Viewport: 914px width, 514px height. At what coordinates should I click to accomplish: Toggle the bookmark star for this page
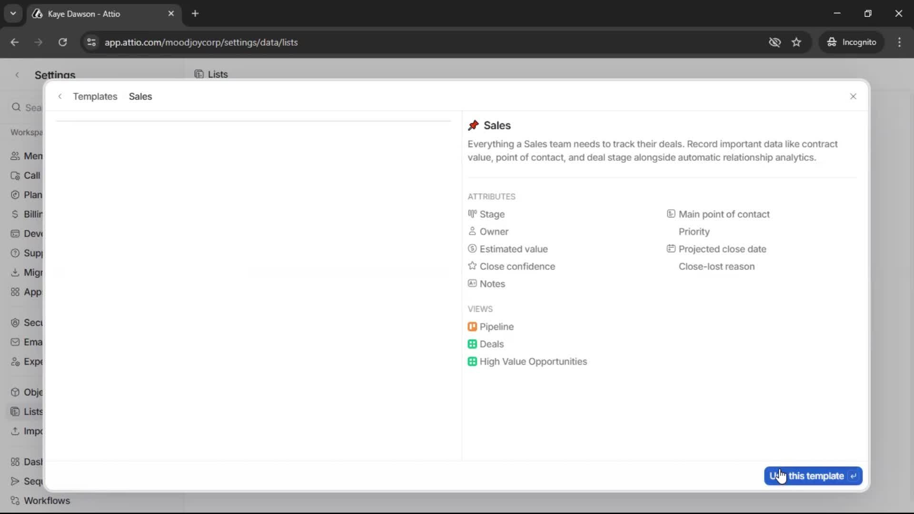(796, 42)
